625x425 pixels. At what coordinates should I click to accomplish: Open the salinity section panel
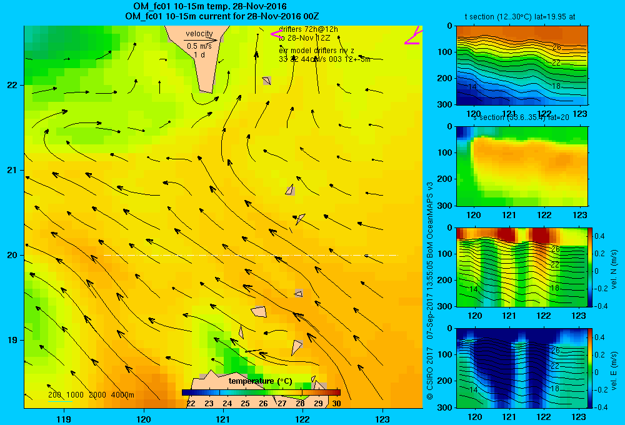pos(522,166)
